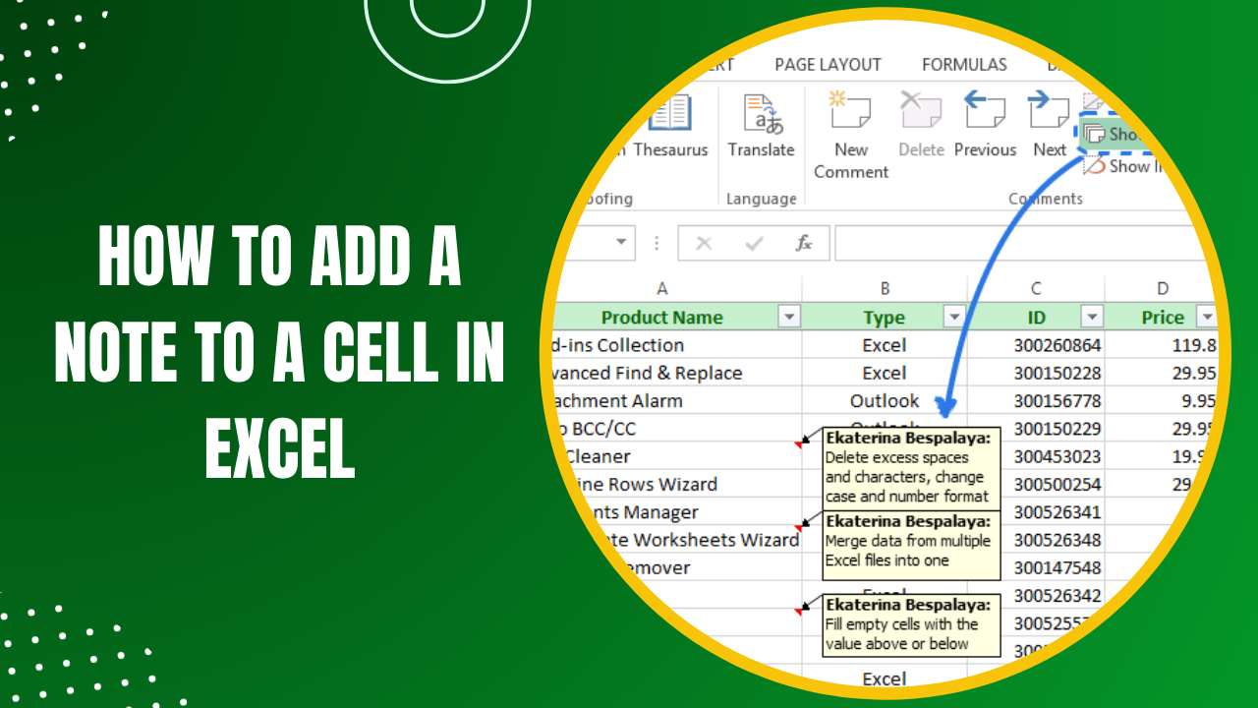Click the Find & Replace product cell
The width and height of the screenshot is (1258, 708).
point(676,373)
